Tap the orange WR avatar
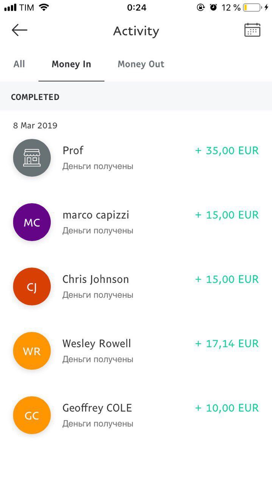 [32, 351]
